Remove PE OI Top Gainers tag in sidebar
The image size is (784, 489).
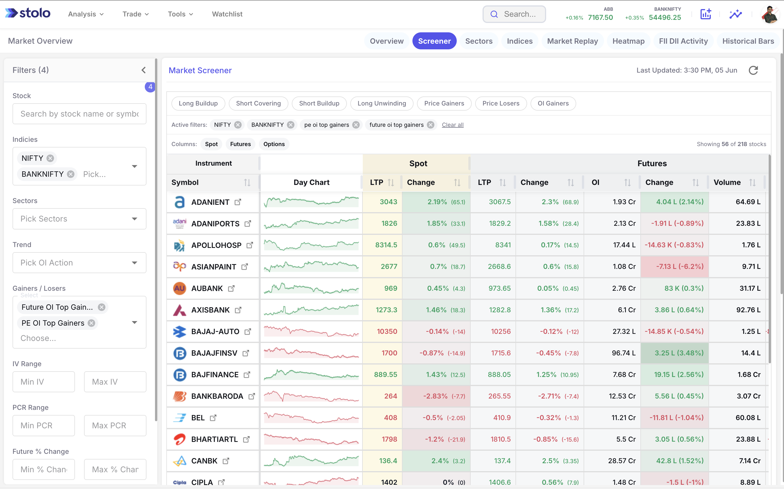coord(92,323)
